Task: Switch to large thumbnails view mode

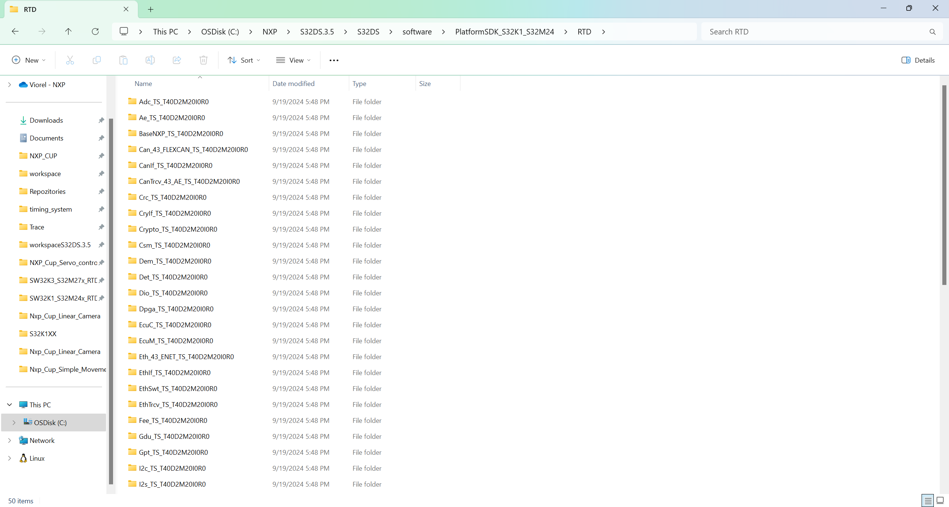Action: [x=940, y=500]
